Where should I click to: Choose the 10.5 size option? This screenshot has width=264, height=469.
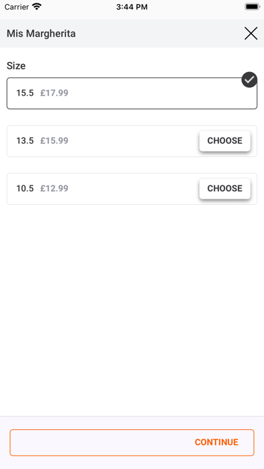(x=225, y=189)
